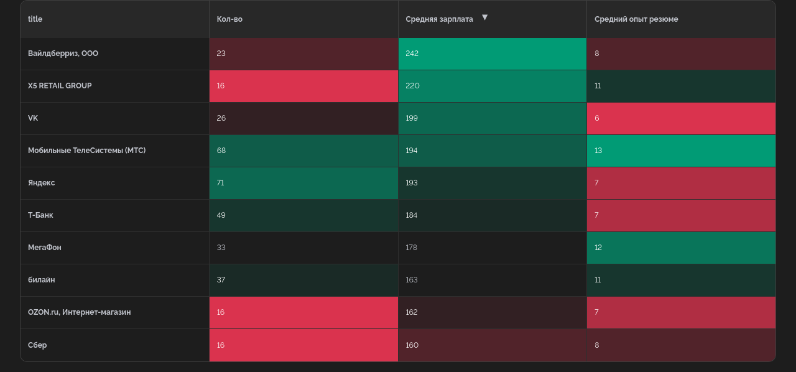The image size is (796, 372).
Task: Select the МегаФон row title
Action: click(44, 248)
